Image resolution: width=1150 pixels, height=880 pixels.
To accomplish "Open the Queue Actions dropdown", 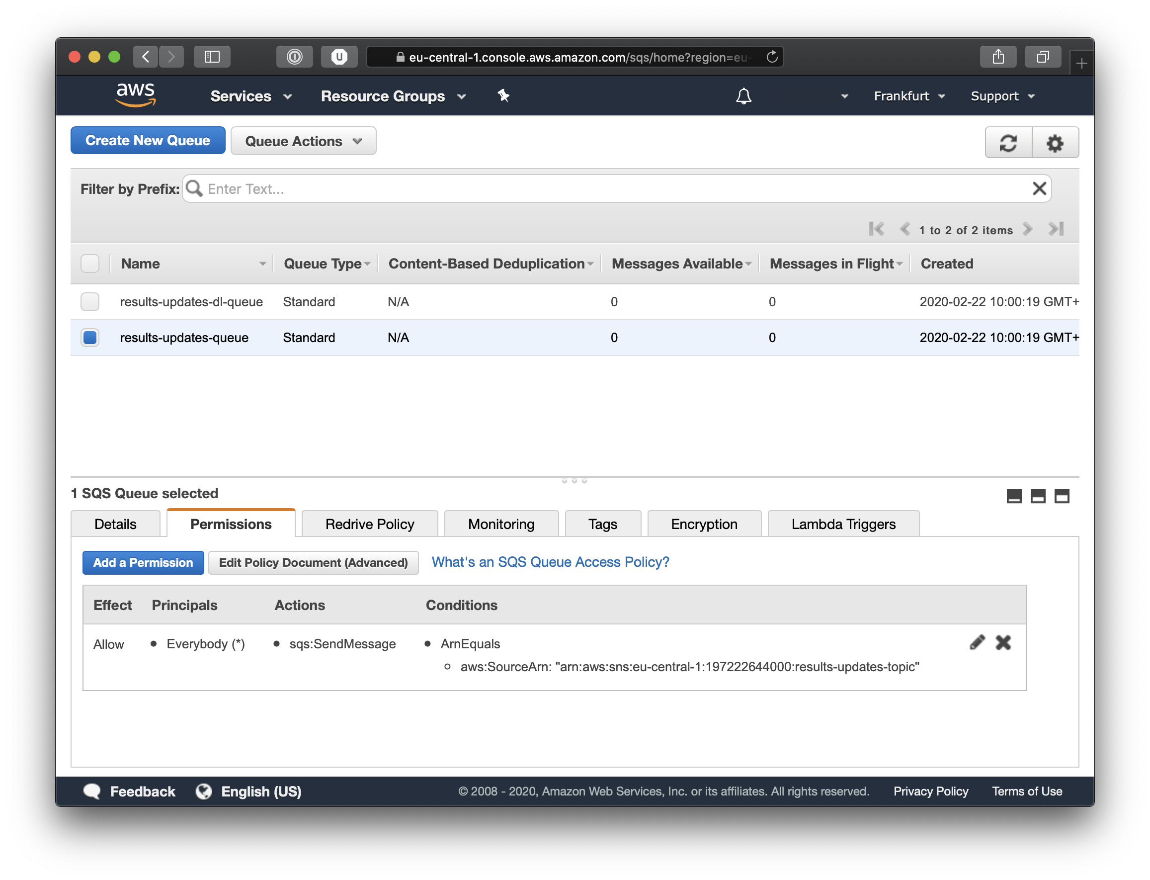I will pos(303,141).
